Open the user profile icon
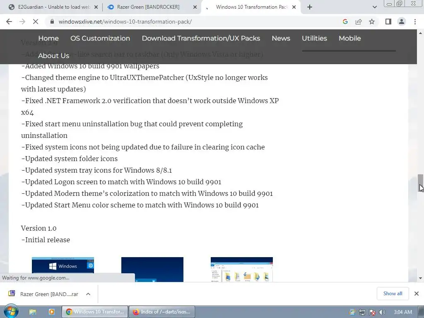Viewport: 424px width, 318px height. (x=402, y=22)
